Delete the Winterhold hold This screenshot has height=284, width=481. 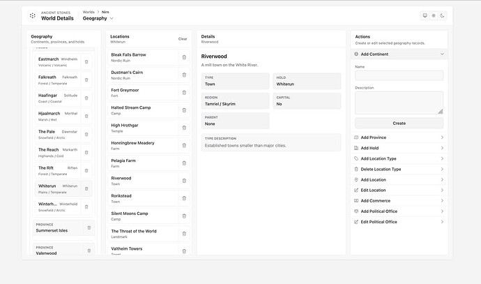86,207
